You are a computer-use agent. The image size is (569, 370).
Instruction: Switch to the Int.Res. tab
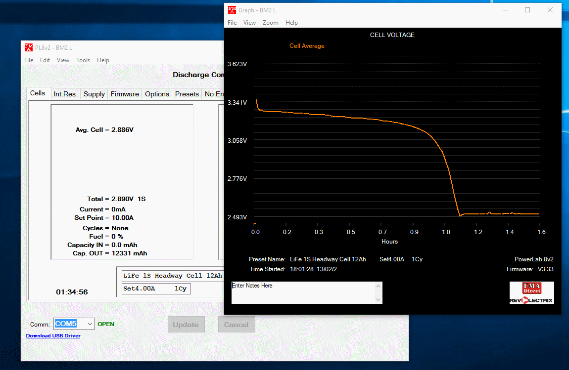(x=65, y=94)
